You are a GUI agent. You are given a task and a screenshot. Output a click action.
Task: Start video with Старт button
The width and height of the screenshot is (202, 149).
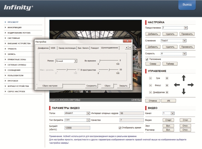pos(168,120)
